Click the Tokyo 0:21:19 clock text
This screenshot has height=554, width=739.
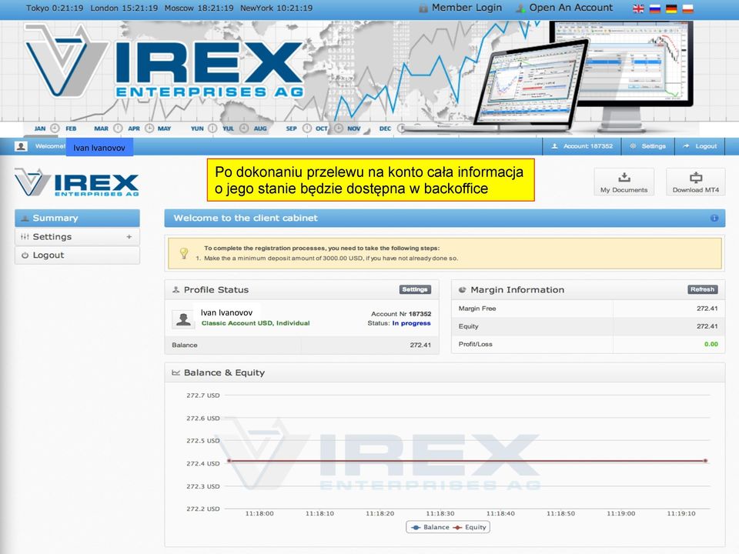click(x=55, y=8)
